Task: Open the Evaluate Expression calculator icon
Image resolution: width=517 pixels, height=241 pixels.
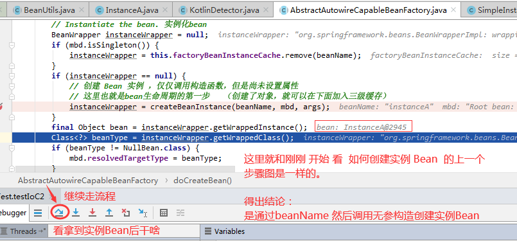Action: click(164, 213)
